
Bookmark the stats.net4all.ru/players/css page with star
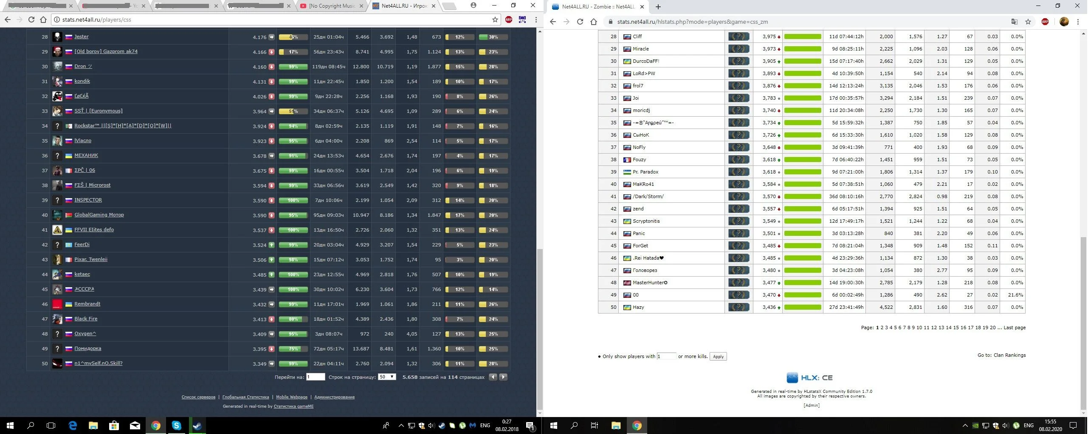pos(495,20)
